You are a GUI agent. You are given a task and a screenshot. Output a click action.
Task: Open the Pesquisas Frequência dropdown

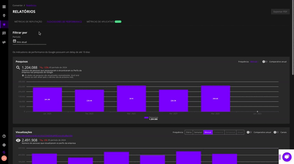254,62
